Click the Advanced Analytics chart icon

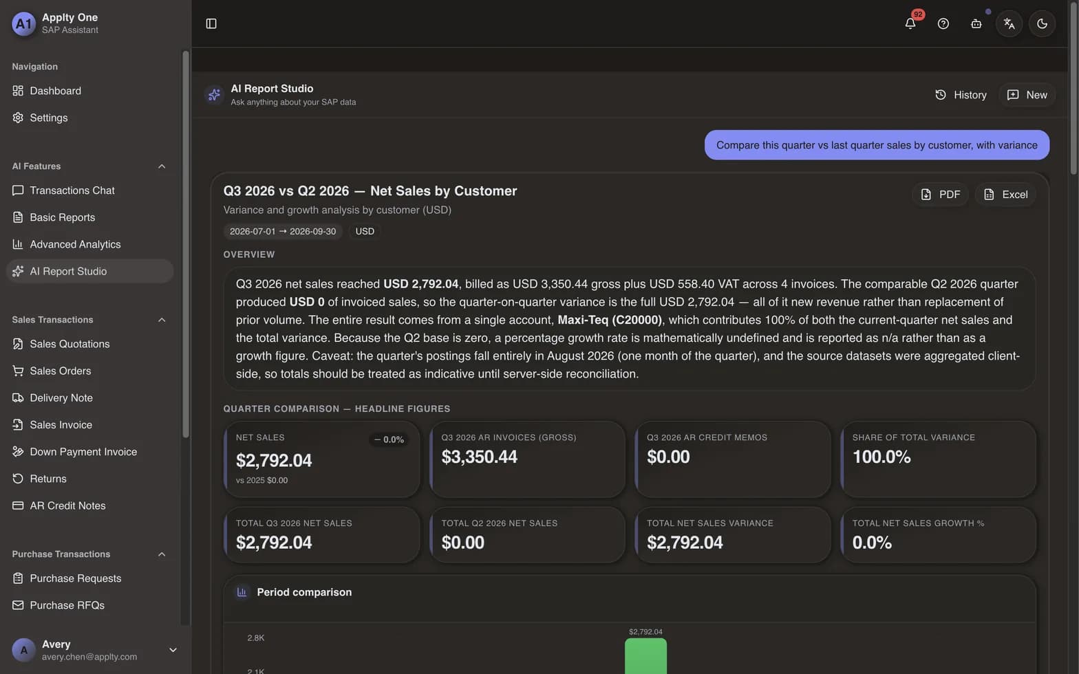click(18, 244)
